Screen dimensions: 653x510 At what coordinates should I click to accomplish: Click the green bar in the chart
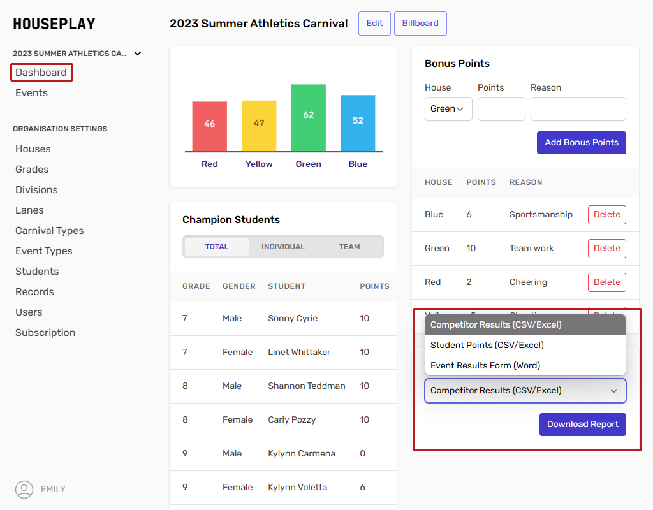(309, 118)
